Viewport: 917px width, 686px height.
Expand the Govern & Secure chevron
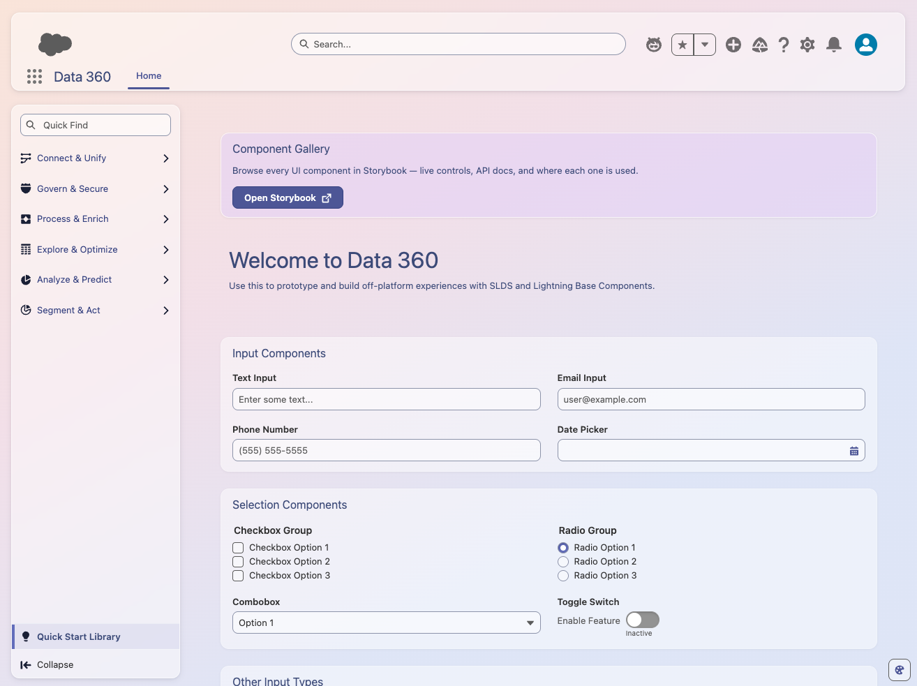tap(166, 189)
